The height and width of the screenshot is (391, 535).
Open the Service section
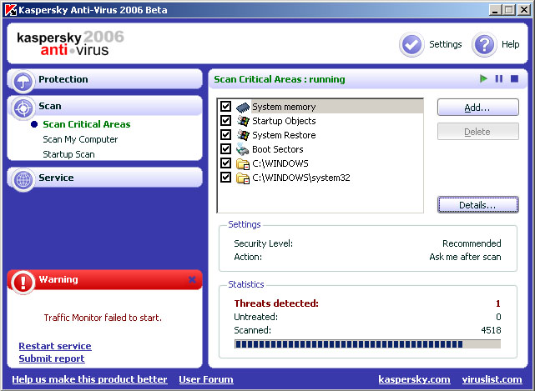coord(105,178)
